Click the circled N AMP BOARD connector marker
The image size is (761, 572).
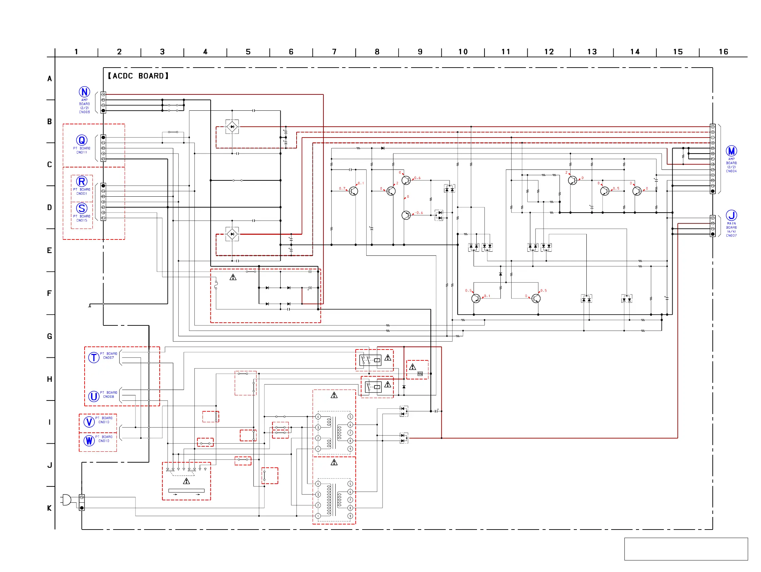click(84, 92)
